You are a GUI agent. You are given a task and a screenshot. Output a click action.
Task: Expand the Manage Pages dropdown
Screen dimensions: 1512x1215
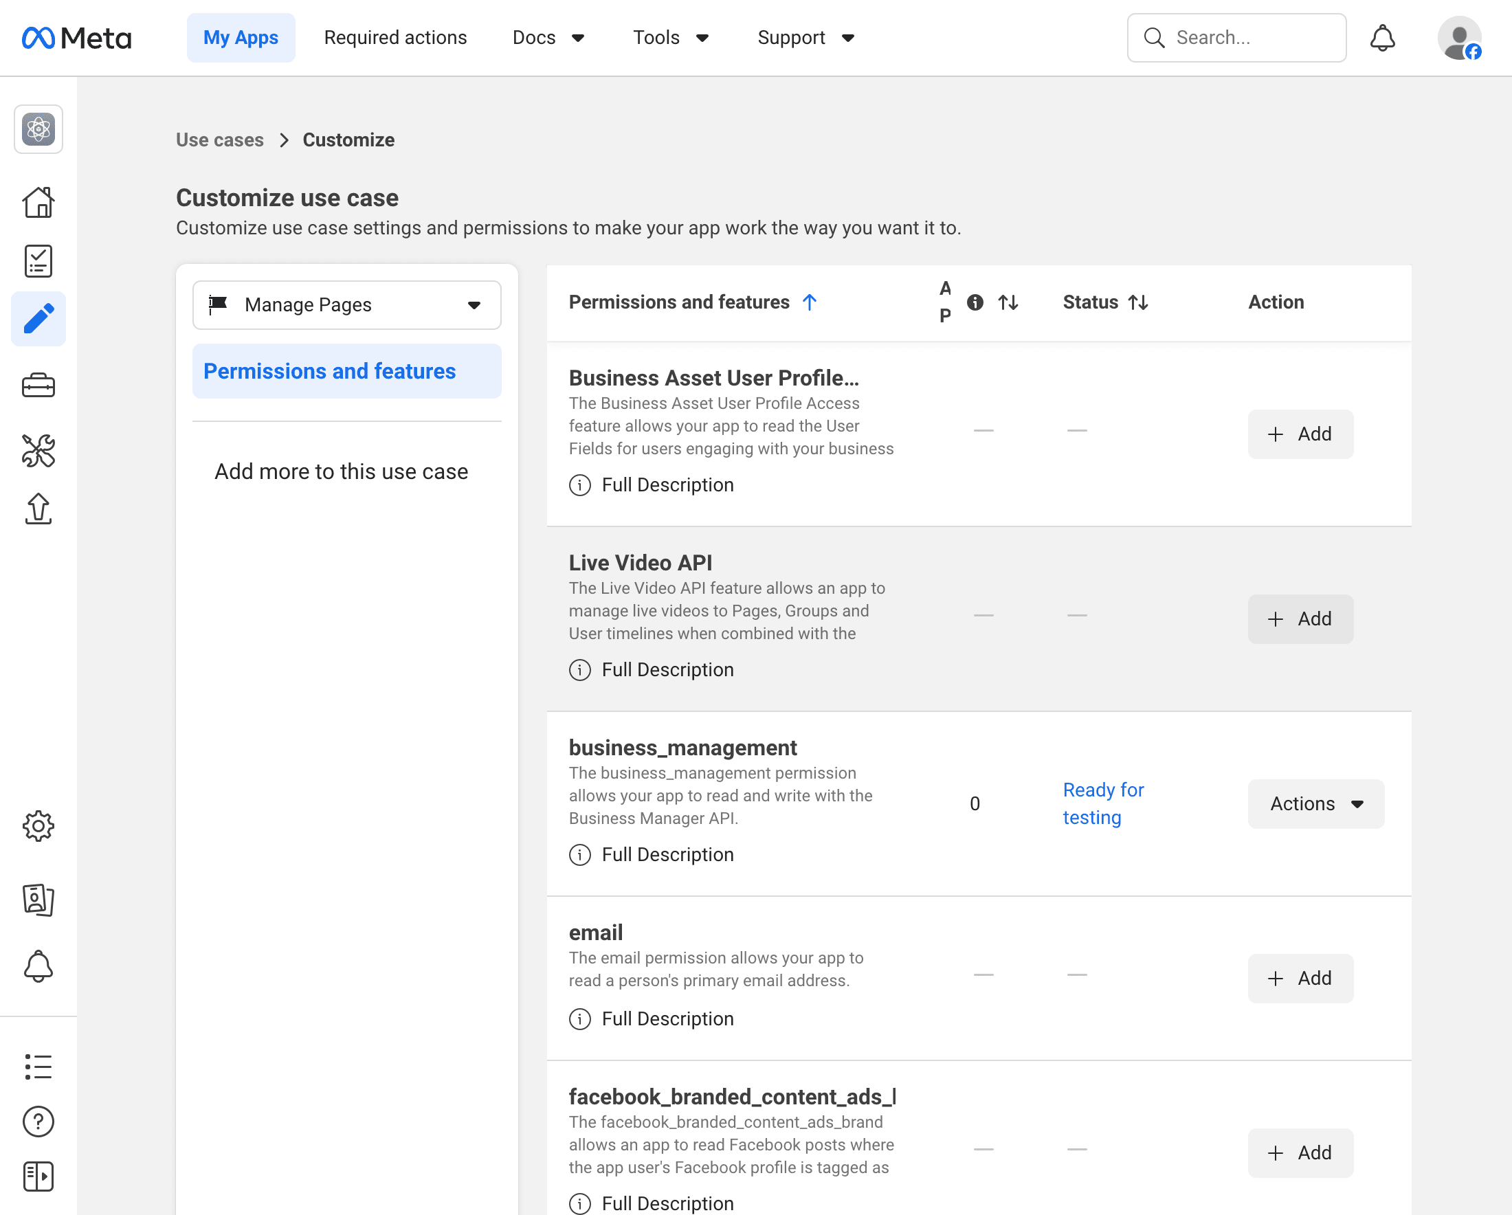coord(347,305)
